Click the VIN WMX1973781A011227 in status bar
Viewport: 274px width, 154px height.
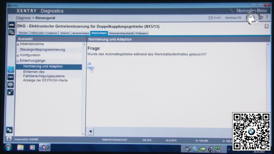click(x=115, y=140)
